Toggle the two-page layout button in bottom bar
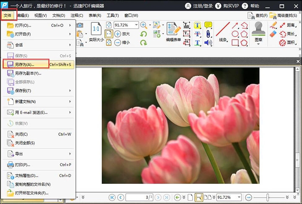The image size is (302, 204). coord(207,197)
